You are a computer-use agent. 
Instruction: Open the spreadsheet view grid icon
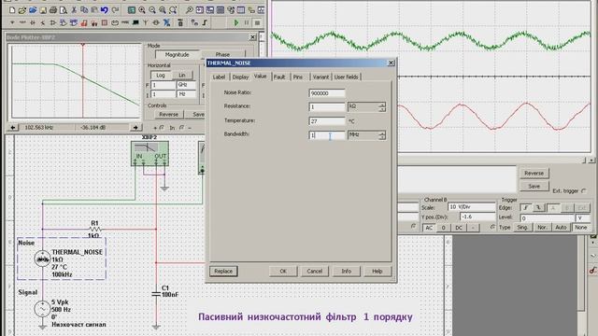pyautogui.click(x=221, y=10)
